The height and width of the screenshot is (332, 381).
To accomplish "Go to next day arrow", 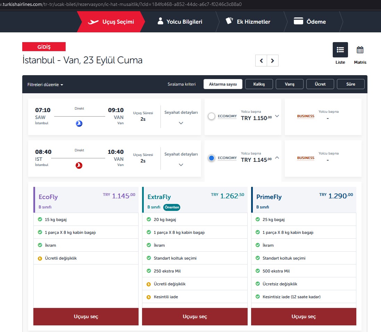I will [273, 61].
